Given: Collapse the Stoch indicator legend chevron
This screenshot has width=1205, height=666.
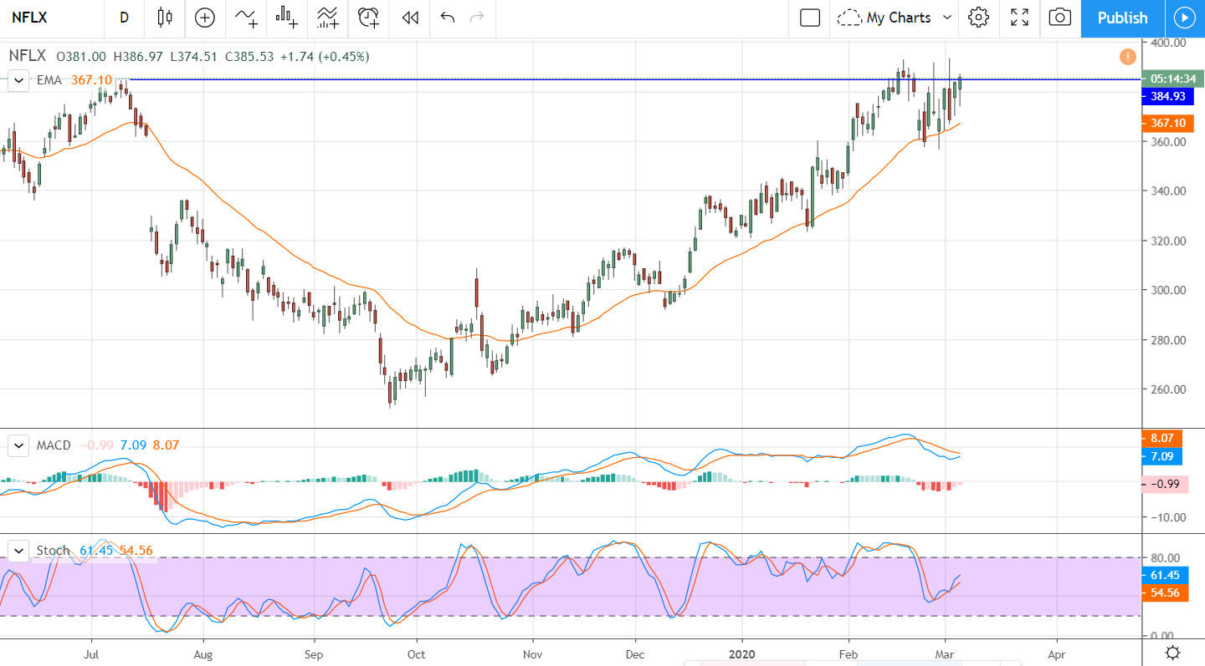Looking at the screenshot, I should (18, 551).
